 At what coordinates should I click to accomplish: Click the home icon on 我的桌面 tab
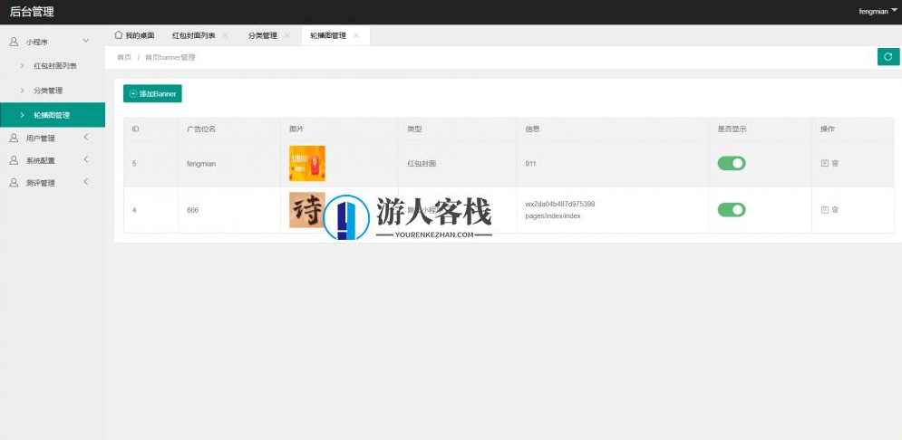pos(119,35)
